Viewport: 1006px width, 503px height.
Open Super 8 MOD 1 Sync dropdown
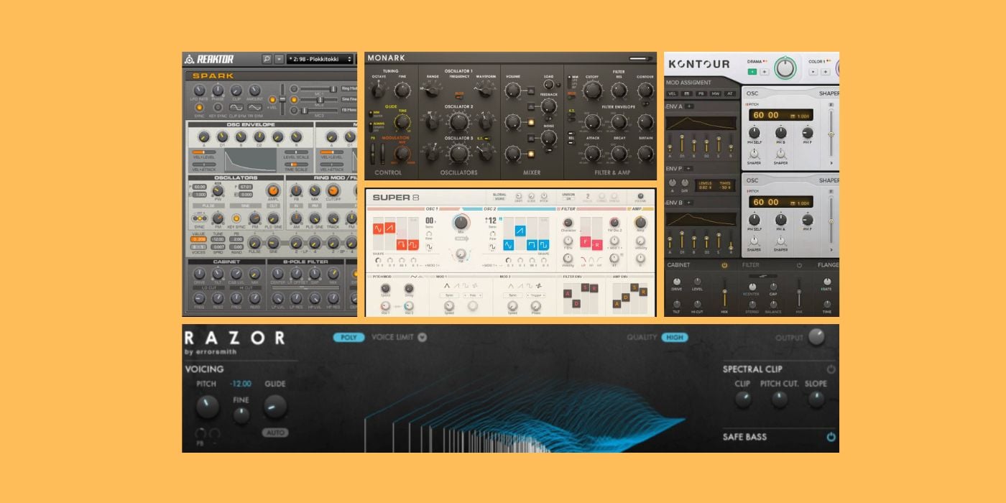click(451, 295)
